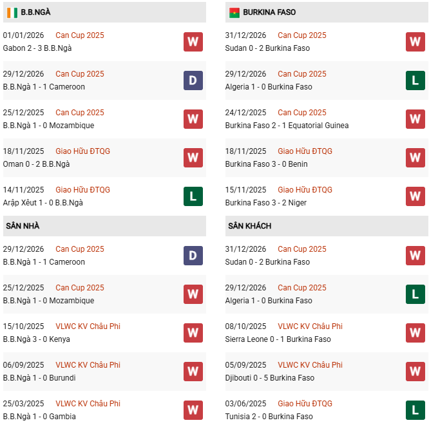
Task: Click the W badge for Burkina Faso-Niger match
Action: (415, 196)
